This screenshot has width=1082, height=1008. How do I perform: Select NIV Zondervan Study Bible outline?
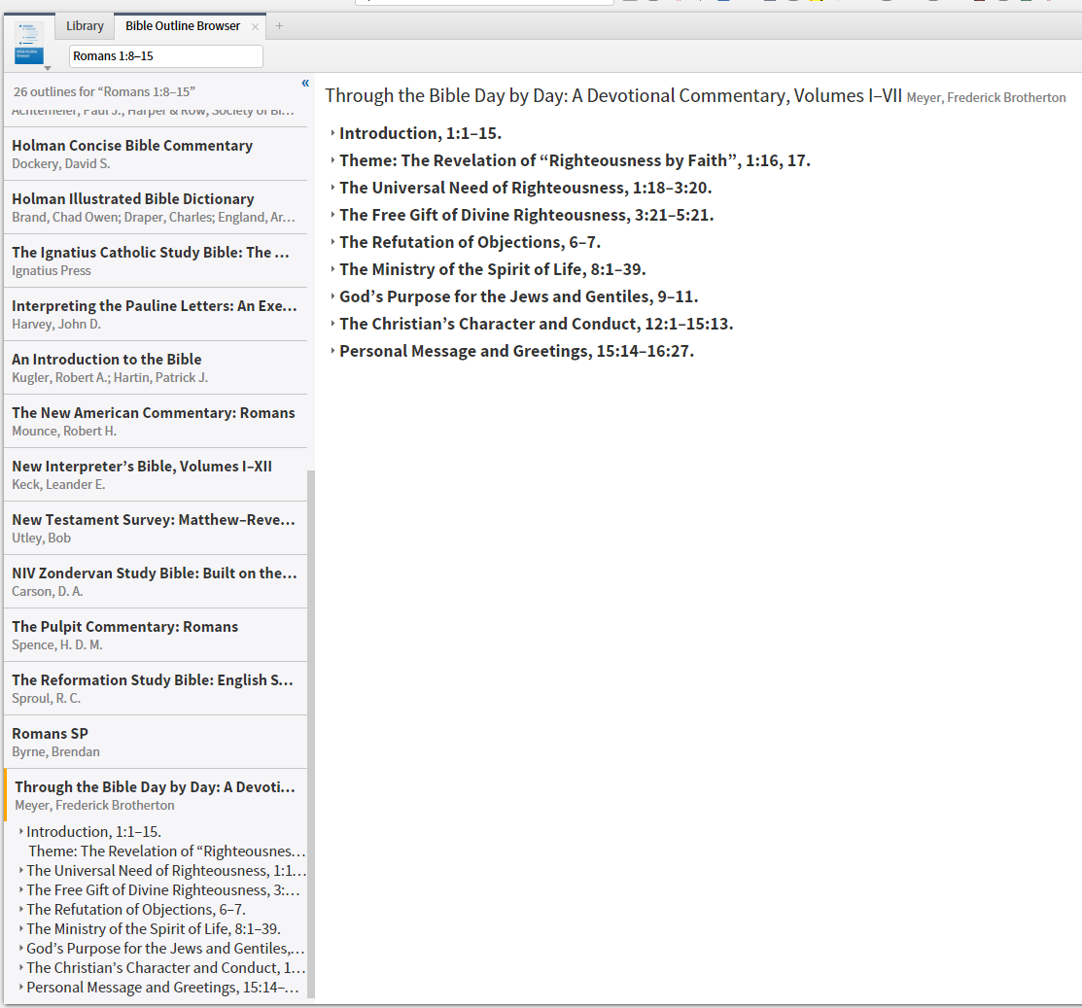click(x=156, y=581)
